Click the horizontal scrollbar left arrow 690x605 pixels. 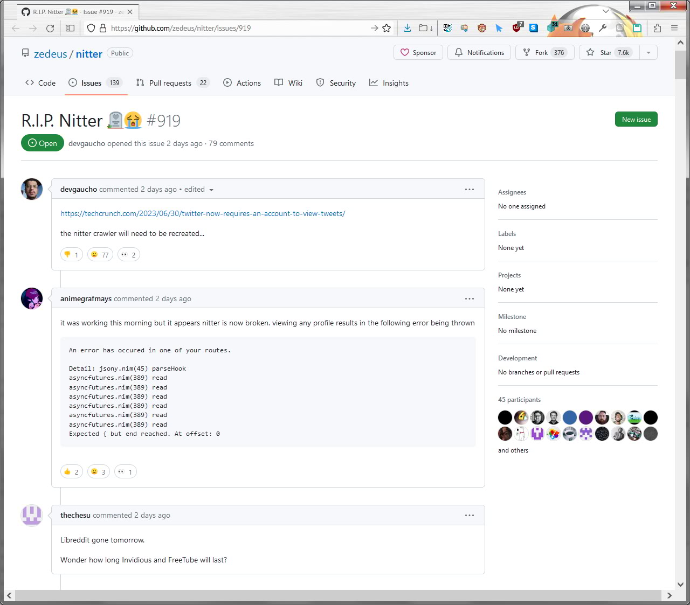coord(9,595)
